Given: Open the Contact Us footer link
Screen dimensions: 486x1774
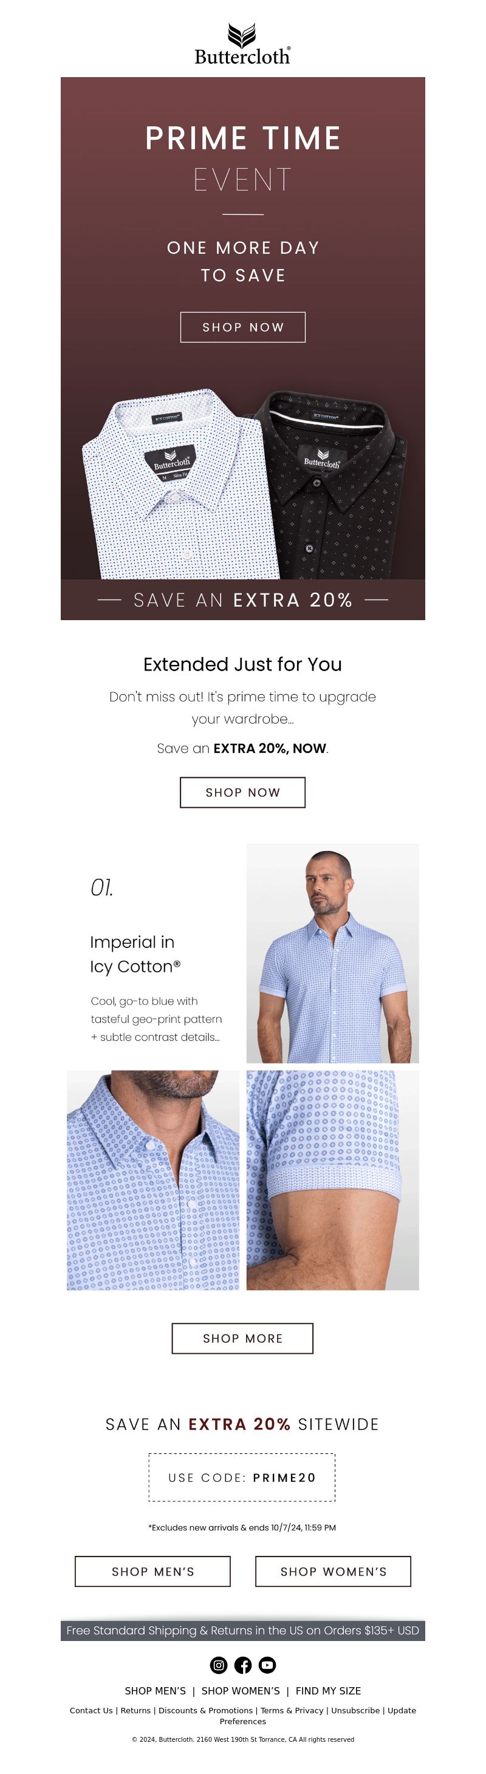Looking at the screenshot, I should tap(91, 1710).
